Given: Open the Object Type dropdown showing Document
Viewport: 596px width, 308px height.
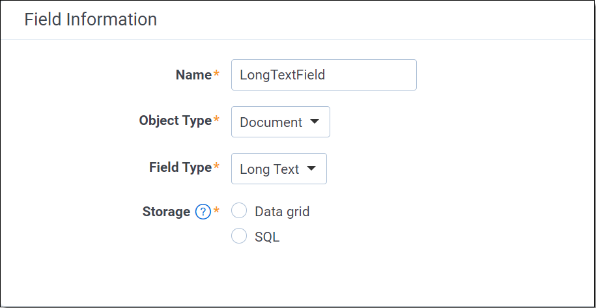Looking at the screenshot, I should point(281,122).
